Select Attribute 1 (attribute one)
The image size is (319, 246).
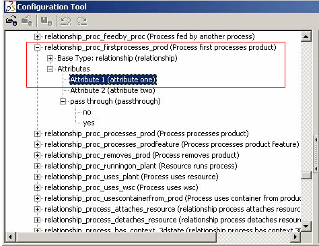[x=113, y=80]
